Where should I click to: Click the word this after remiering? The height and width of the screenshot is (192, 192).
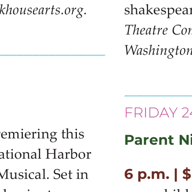(x=73, y=134)
